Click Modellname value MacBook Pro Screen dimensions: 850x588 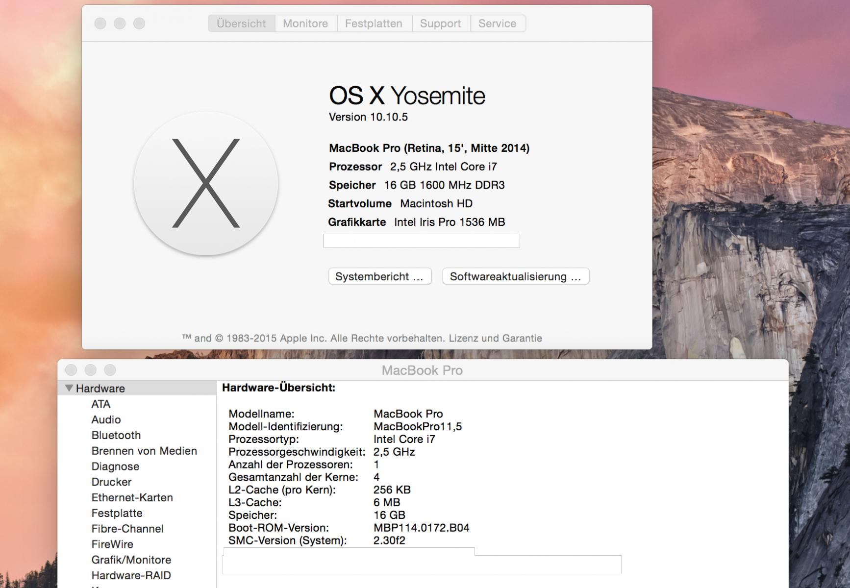408,414
